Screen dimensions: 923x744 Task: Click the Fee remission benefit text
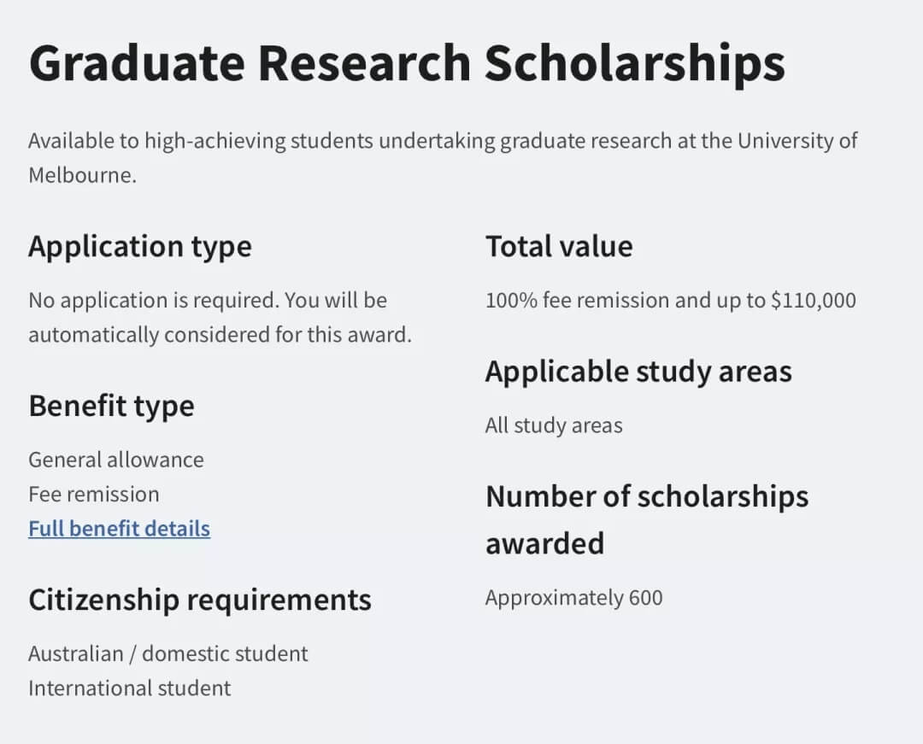(94, 494)
